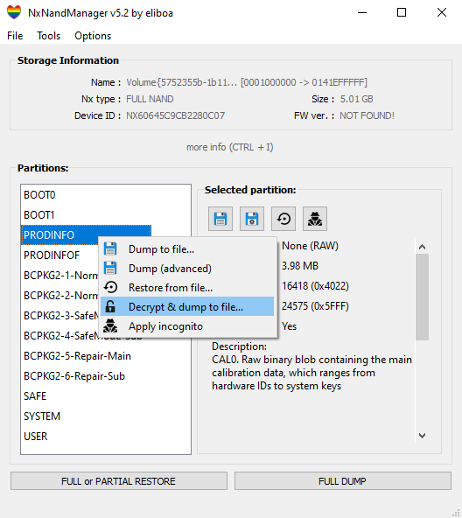Click the floppy icon beside Dump to file
Viewport: 462px width, 518px height.
tap(110, 248)
